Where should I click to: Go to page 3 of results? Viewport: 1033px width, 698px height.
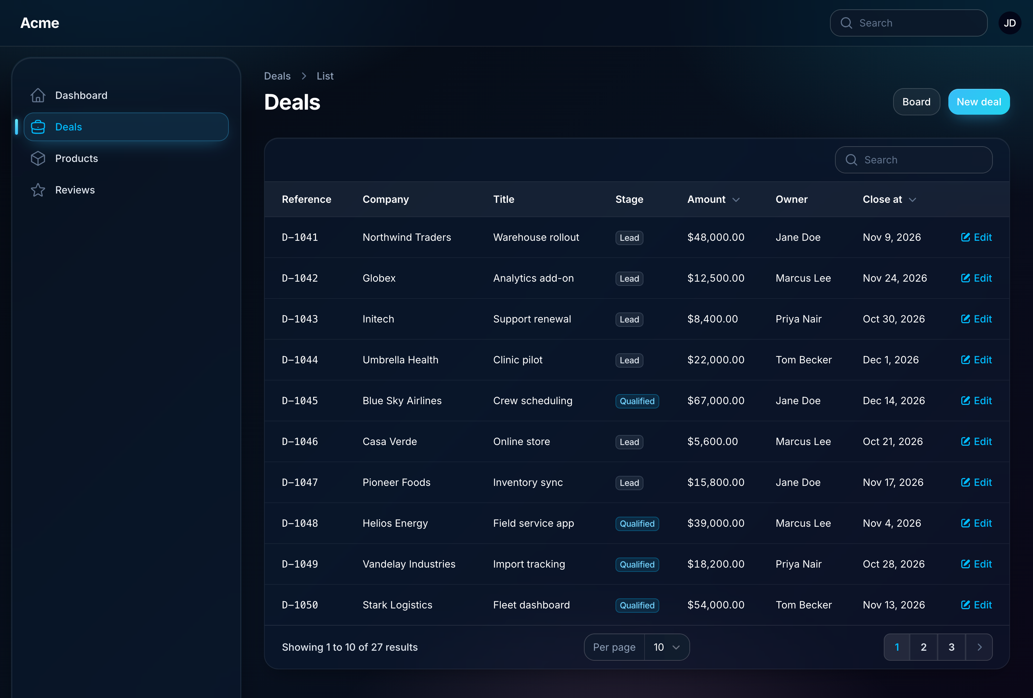click(952, 647)
